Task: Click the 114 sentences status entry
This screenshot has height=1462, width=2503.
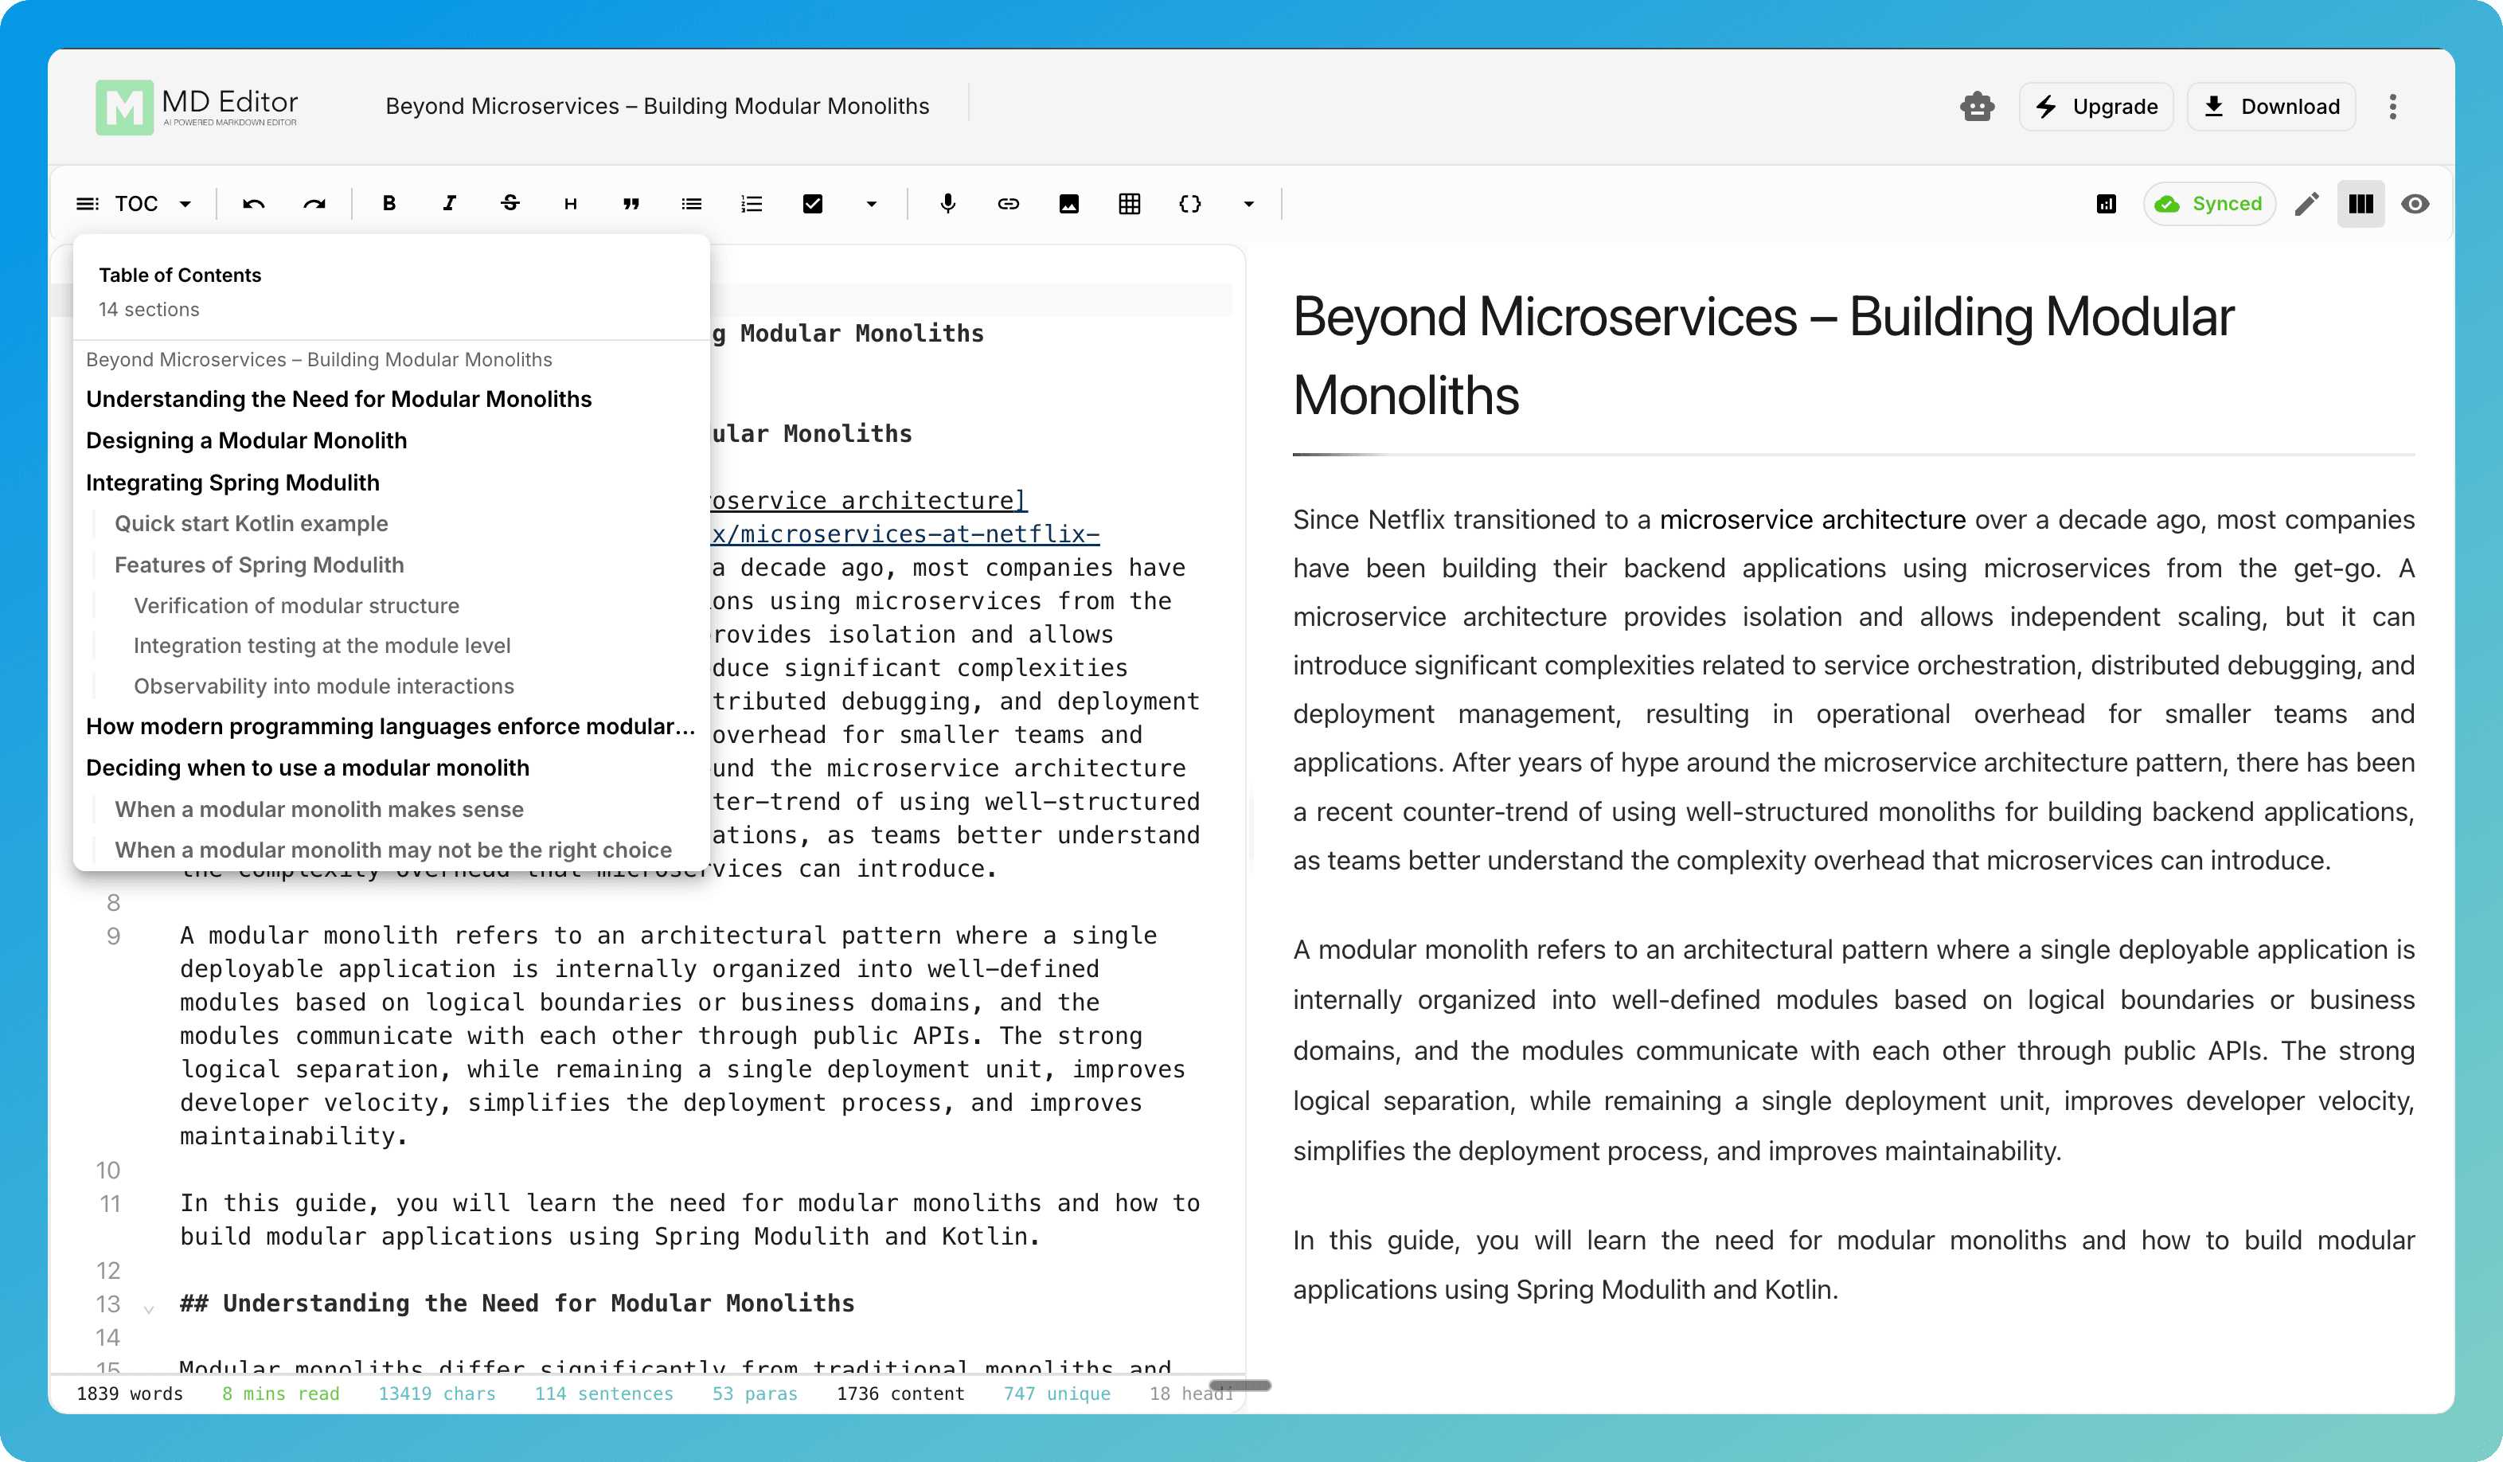Action: pos(604,1394)
